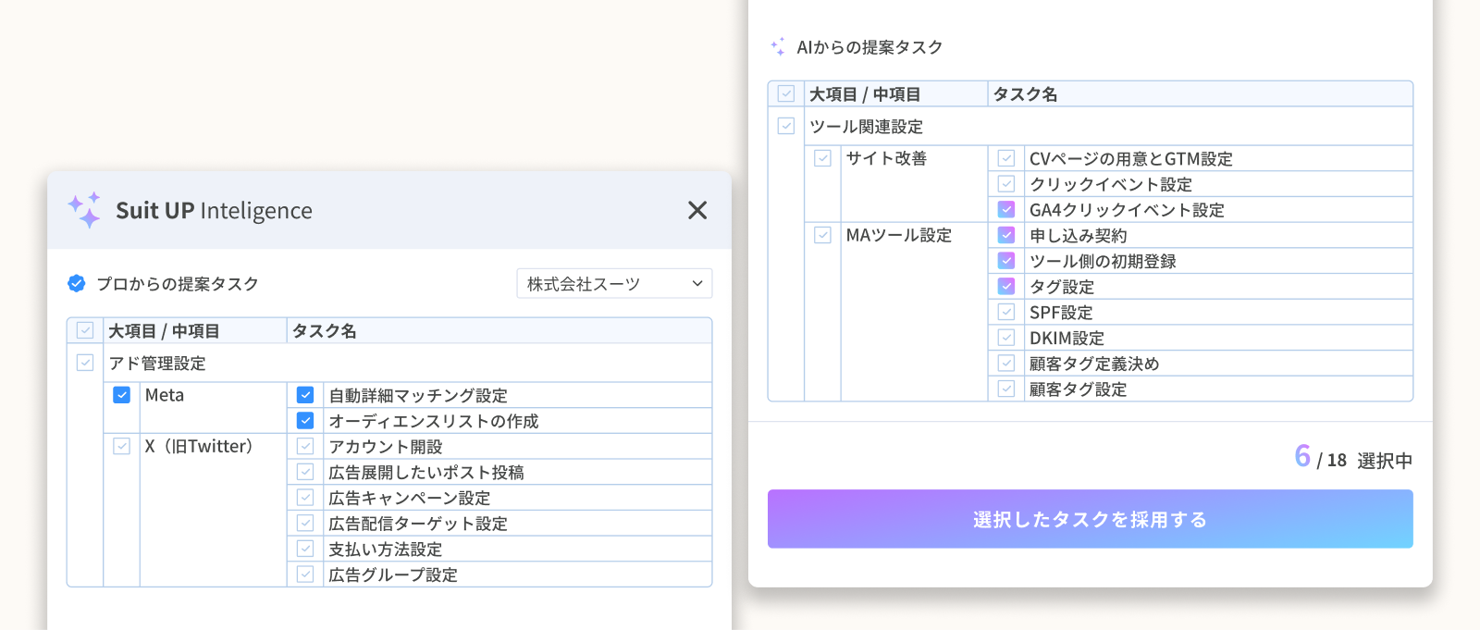The height and width of the screenshot is (630, 1480).
Task: Check the 広告キャンペーン設定 checkbox
Action: [x=305, y=498]
